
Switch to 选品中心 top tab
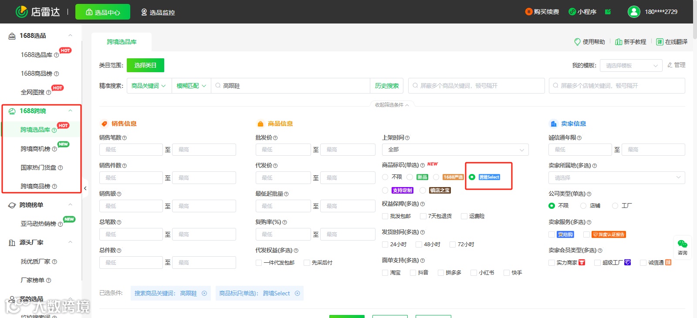[103, 12]
